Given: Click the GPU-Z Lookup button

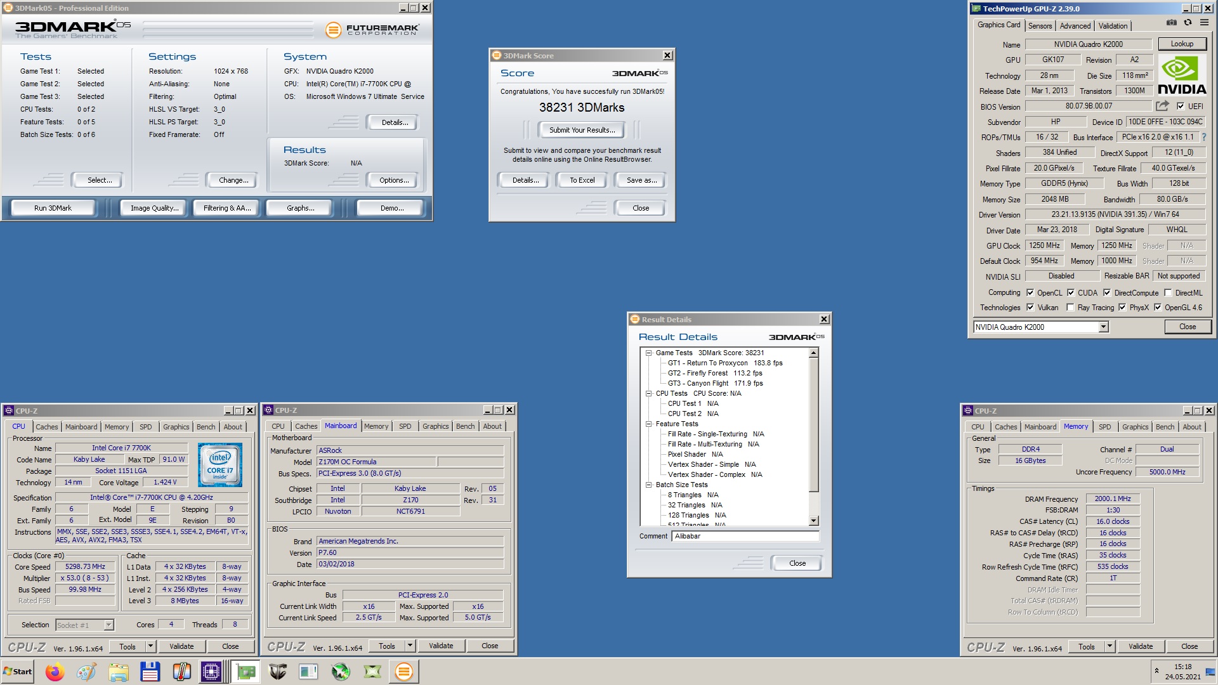Looking at the screenshot, I should pyautogui.click(x=1182, y=44).
